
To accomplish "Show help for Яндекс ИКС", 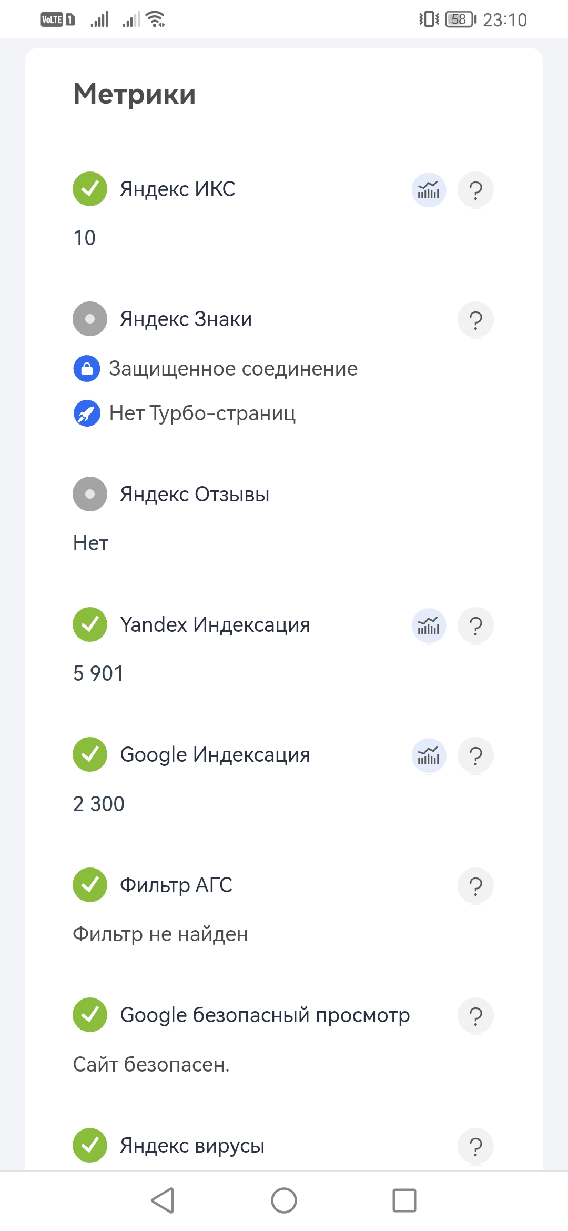I will coord(475,190).
